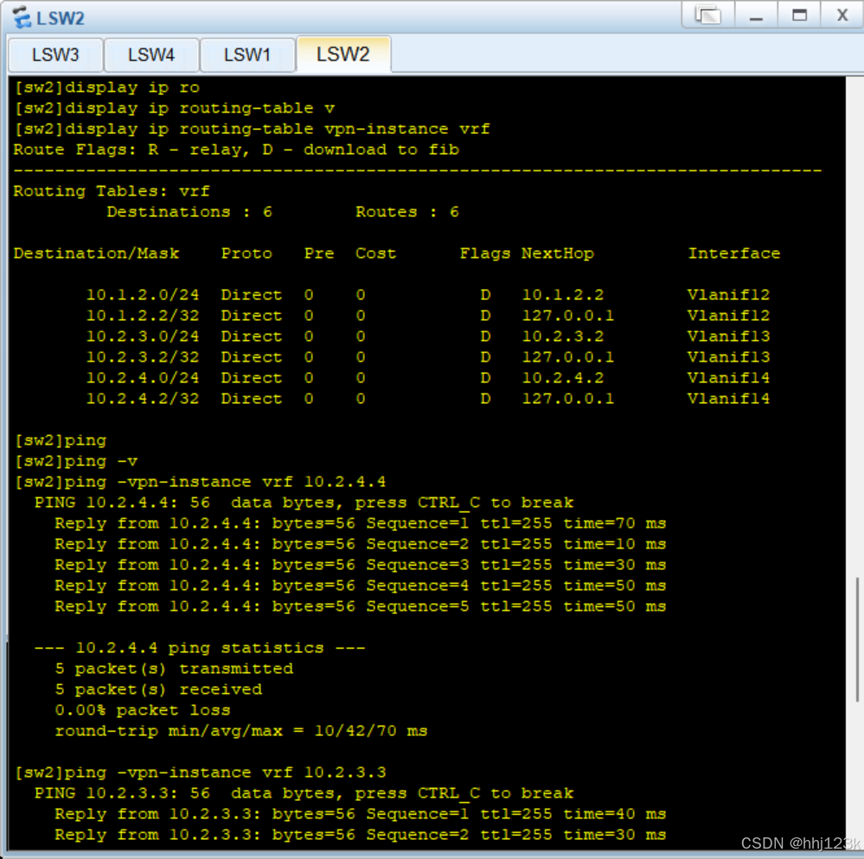Click the cascade windows icon in title bar
Screen dimensions: 864x859
[708, 15]
